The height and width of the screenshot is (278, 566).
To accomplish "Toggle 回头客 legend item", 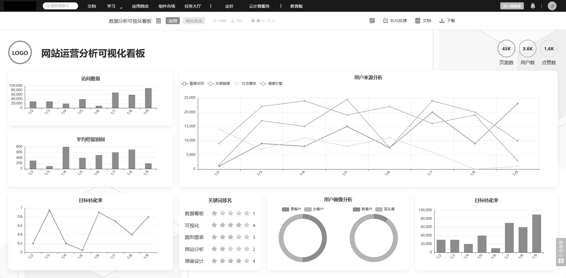I will point(385,209).
